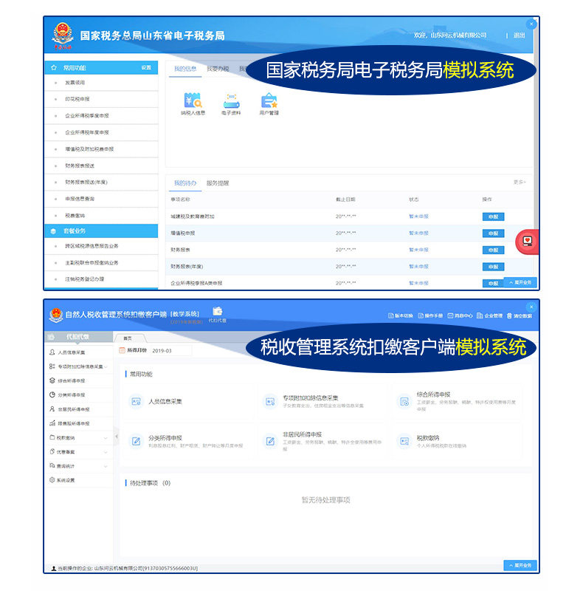The image size is (583, 591).
Task: Select 限售股所得申报 in the left sidebar
Action: tap(79, 423)
